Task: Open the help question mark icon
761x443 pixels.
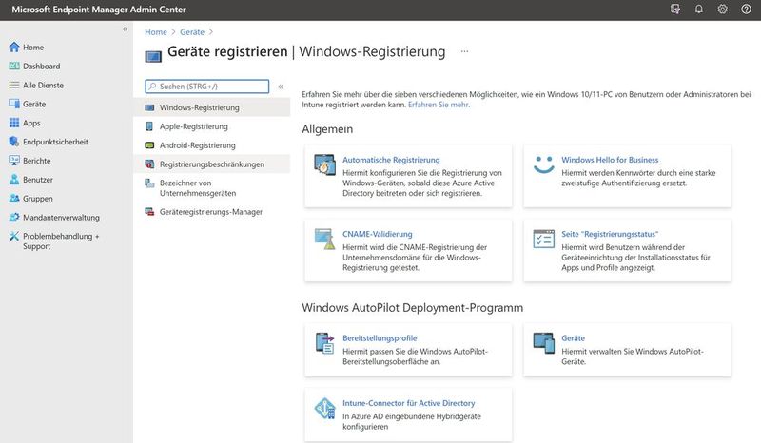Action: [x=747, y=10]
